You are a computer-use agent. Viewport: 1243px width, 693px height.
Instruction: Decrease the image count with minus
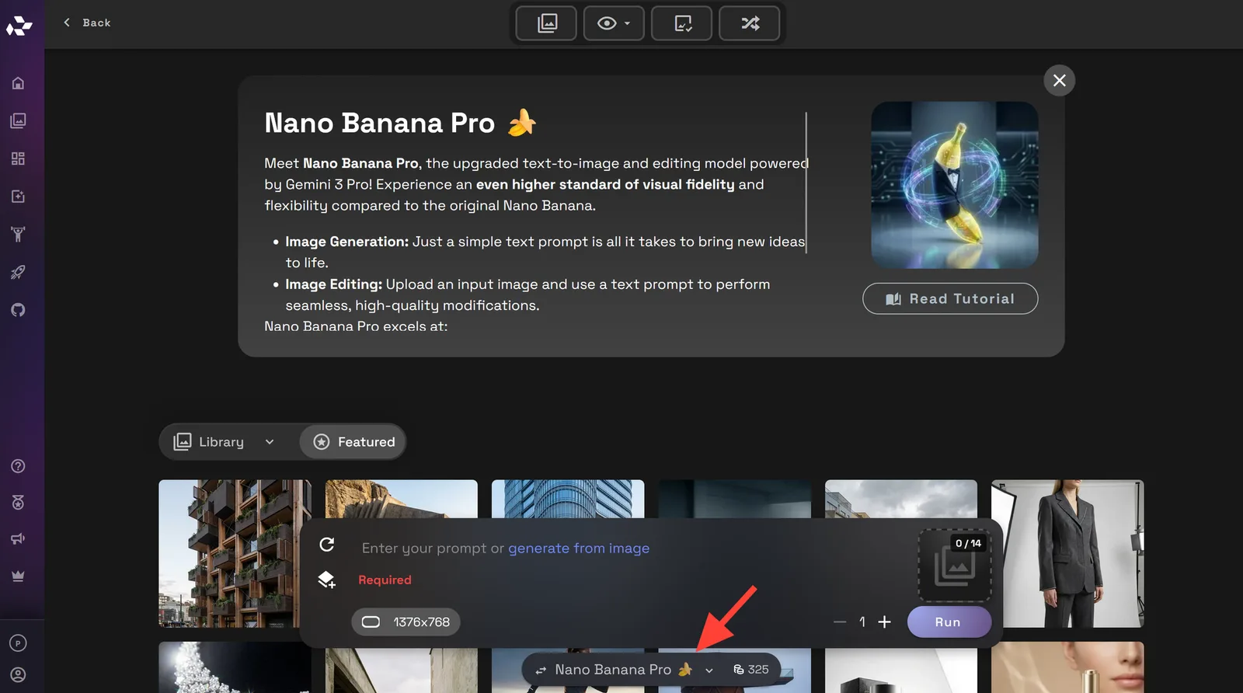tap(840, 622)
